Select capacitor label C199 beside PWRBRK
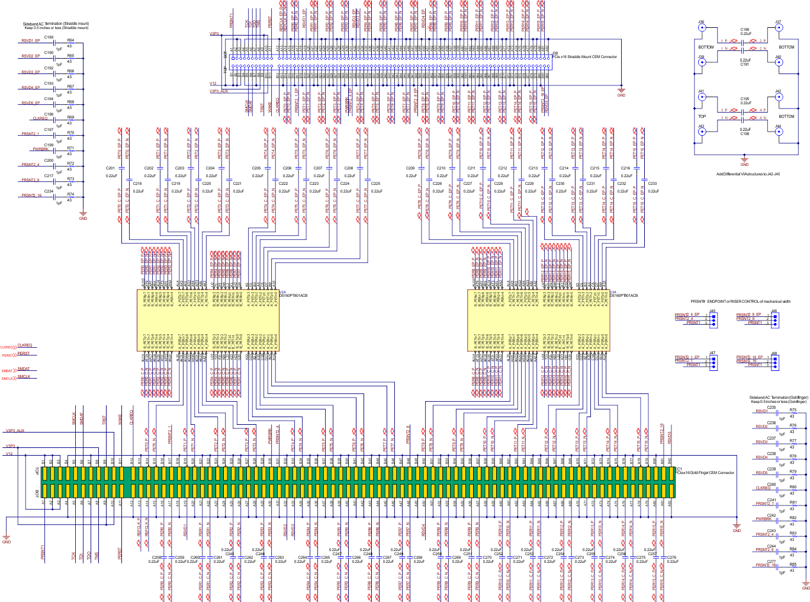Viewport: 810px width, 602px height. tap(49, 145)
